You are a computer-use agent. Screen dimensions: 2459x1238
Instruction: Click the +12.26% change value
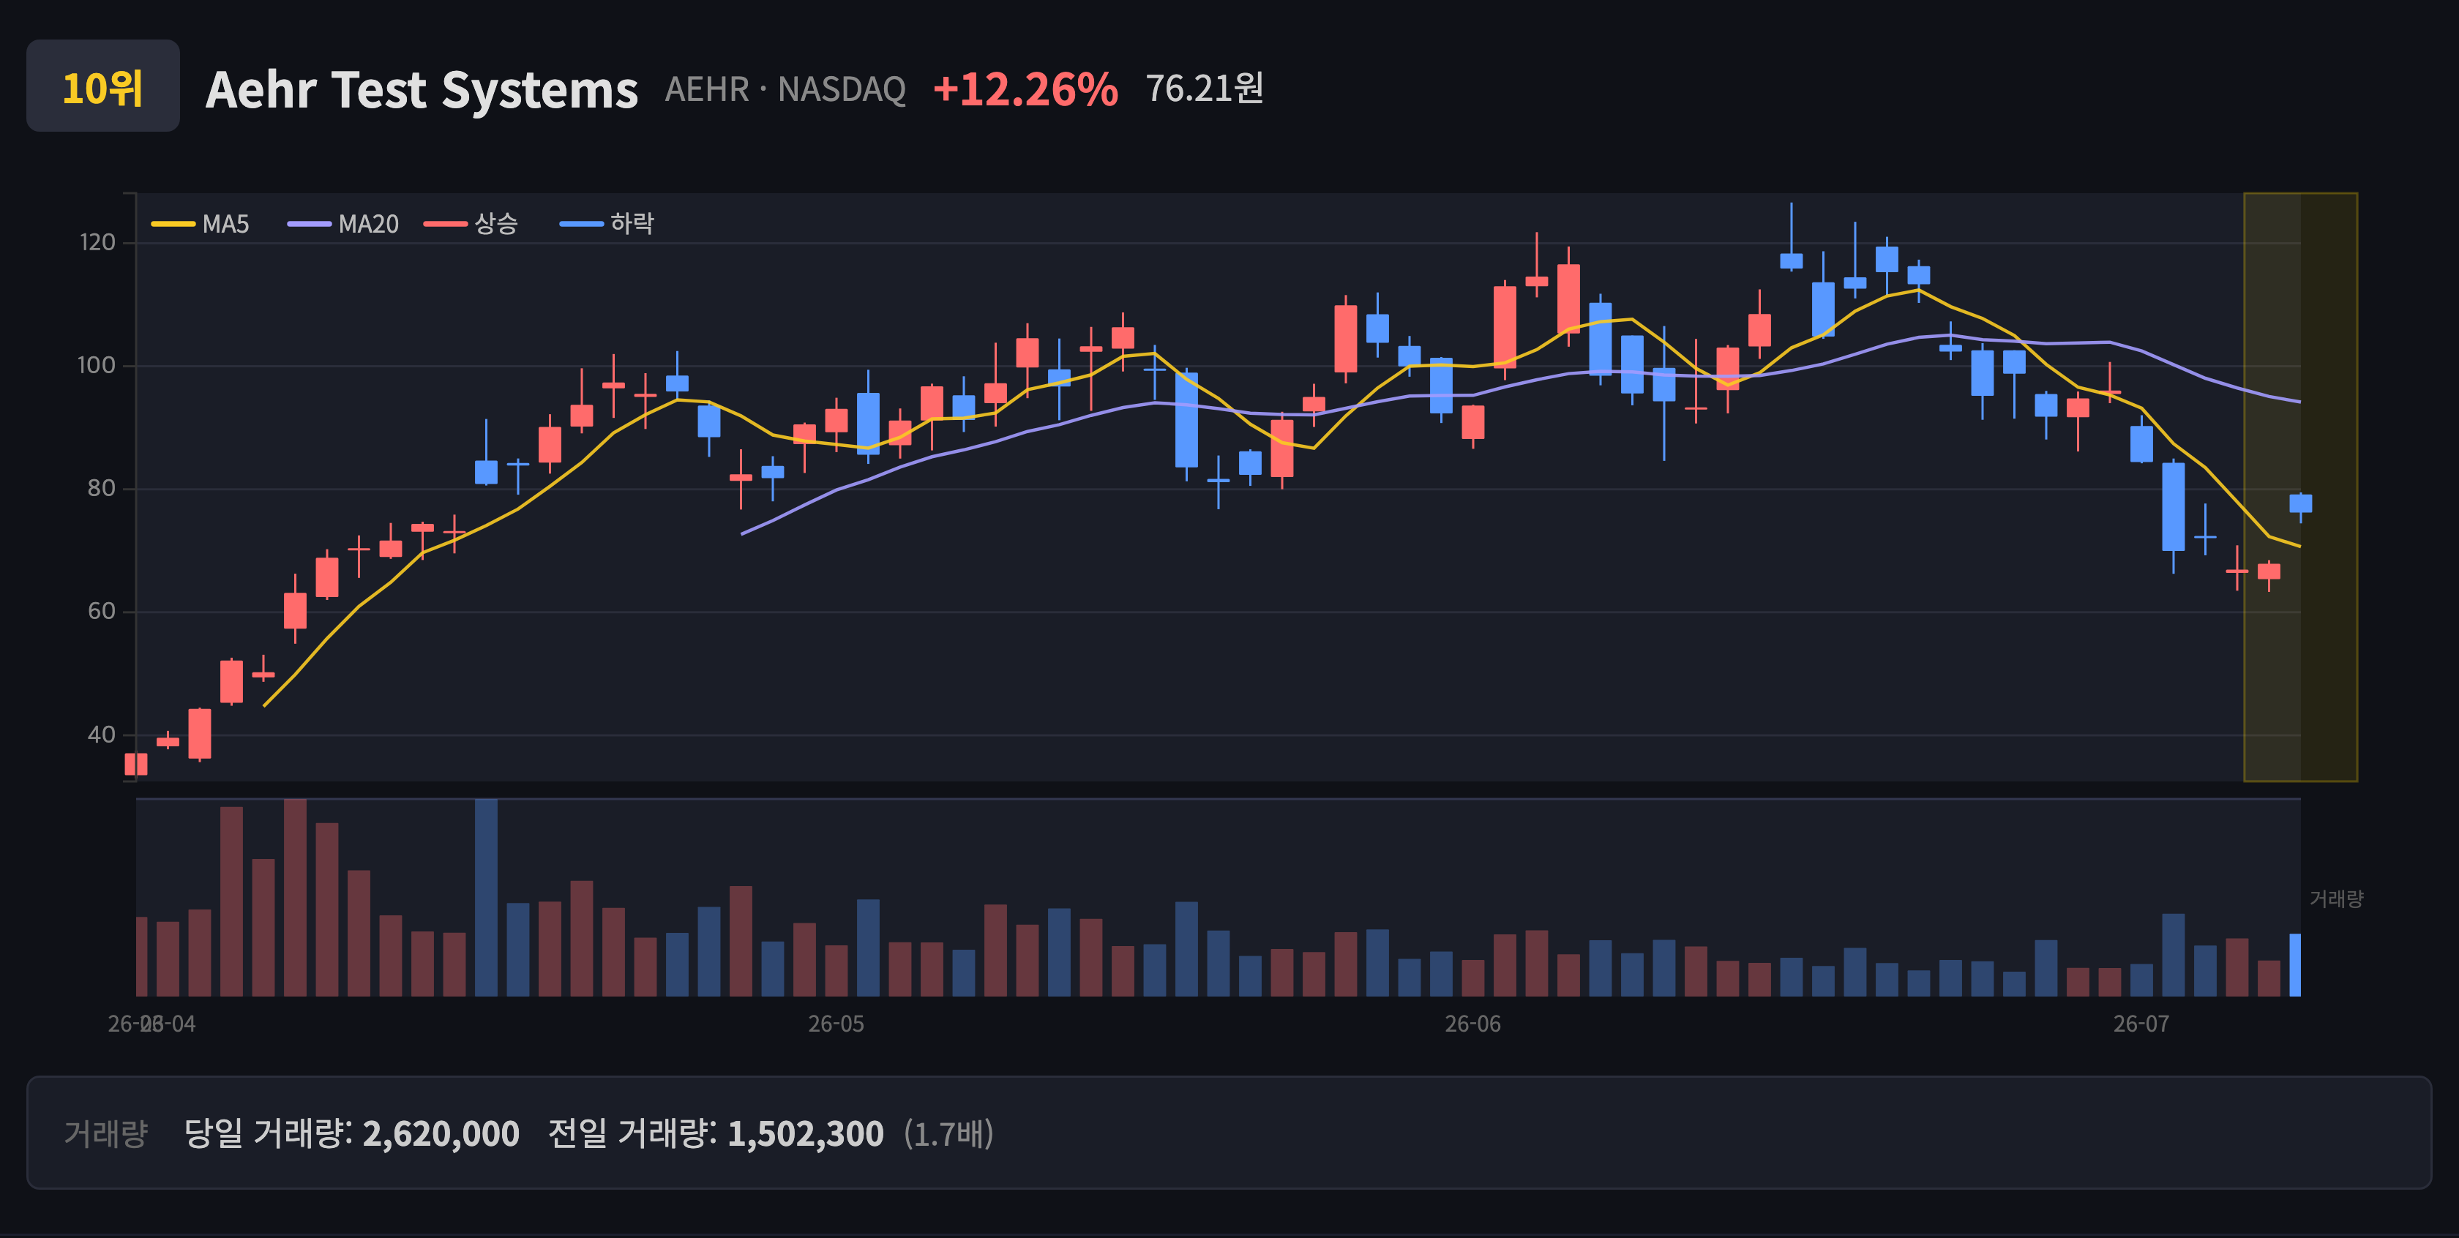pos(1025,90)
